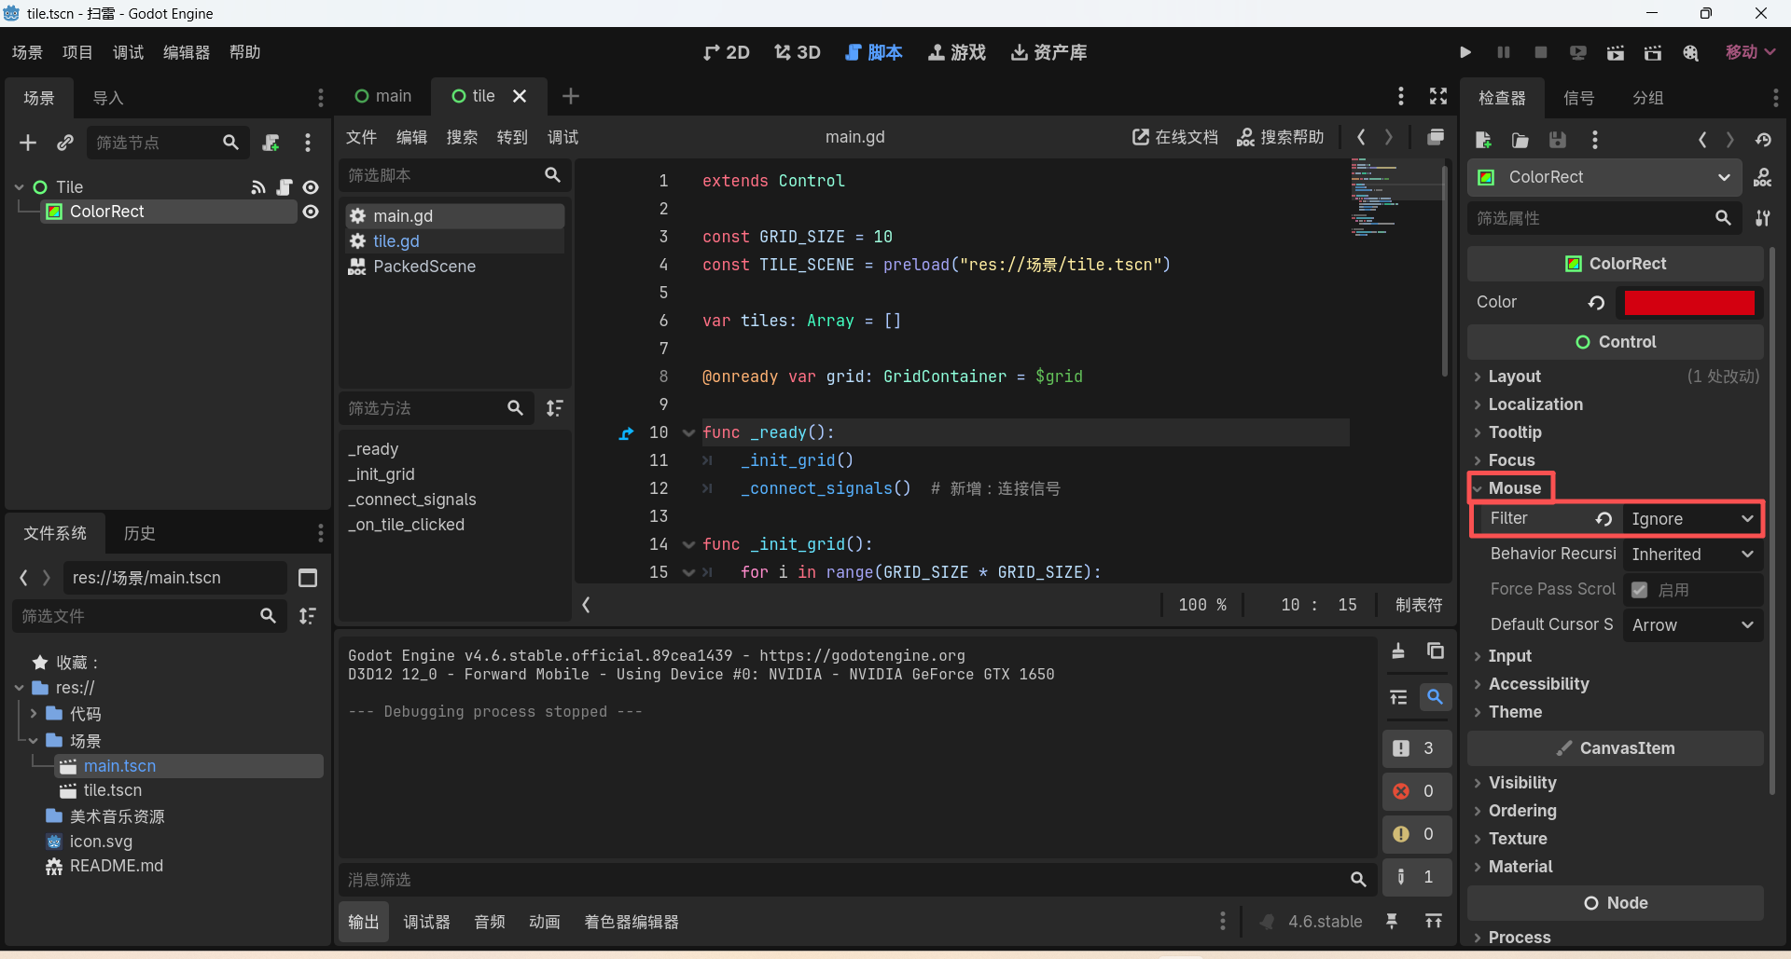Viewport: 1791px width, 959px height.
Task: Open the Tile node's attached script
Action: coord(285,187)
